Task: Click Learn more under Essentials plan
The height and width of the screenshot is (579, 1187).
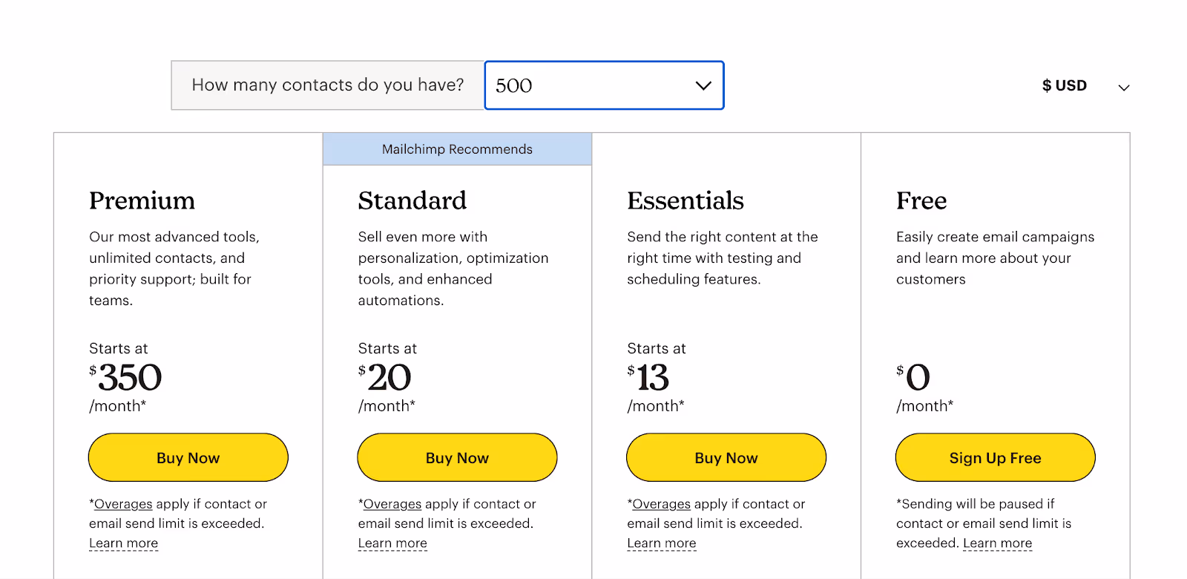Action: point(662,543)
